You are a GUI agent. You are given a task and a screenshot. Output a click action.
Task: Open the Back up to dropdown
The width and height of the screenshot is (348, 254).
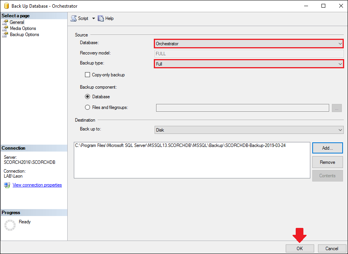pos(249,130)
